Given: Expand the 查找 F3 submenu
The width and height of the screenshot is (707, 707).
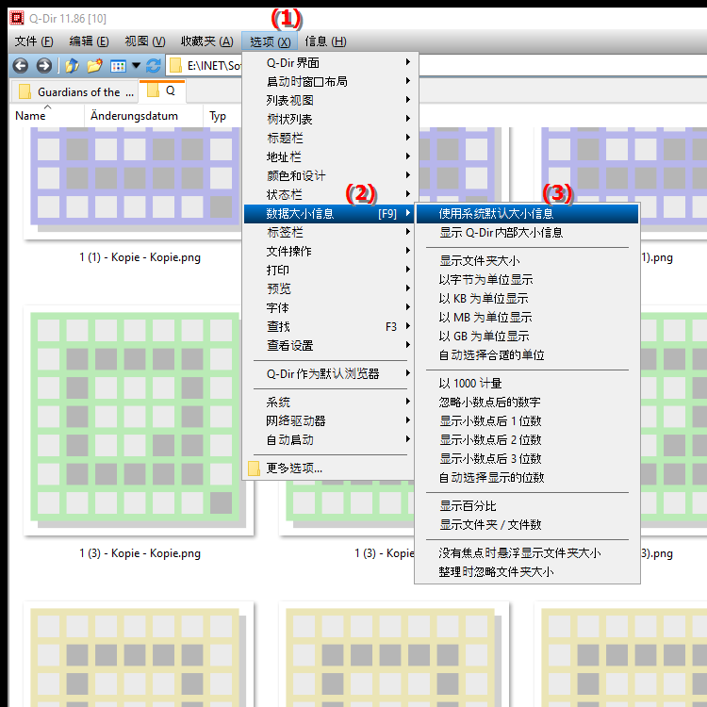Looking at the screenshot, I should coord(329,326).
